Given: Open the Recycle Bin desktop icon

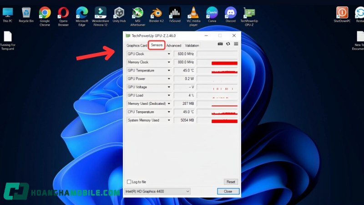Looking at the screenshot, I should pos(26,15).
